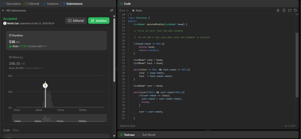This screenshot has height=139, width=301.
Task: Click the Mohit Sati user avatar
Action: pyautogui.click(x=5, y=23)
